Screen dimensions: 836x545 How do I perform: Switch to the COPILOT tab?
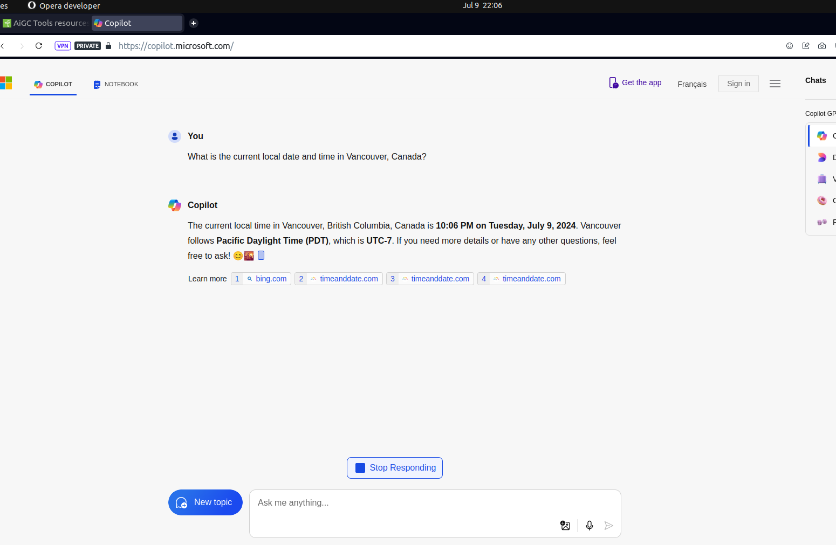53,84
